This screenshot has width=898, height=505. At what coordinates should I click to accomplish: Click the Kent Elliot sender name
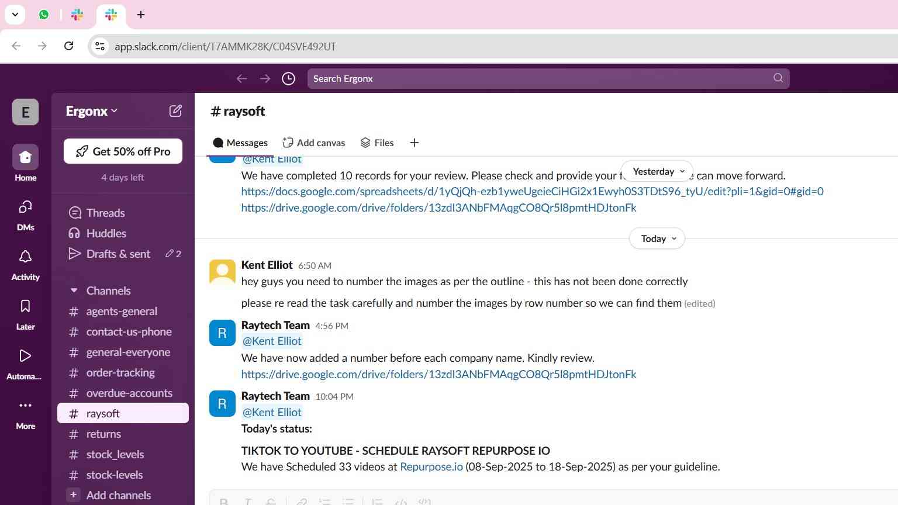(x=267, y=265)
